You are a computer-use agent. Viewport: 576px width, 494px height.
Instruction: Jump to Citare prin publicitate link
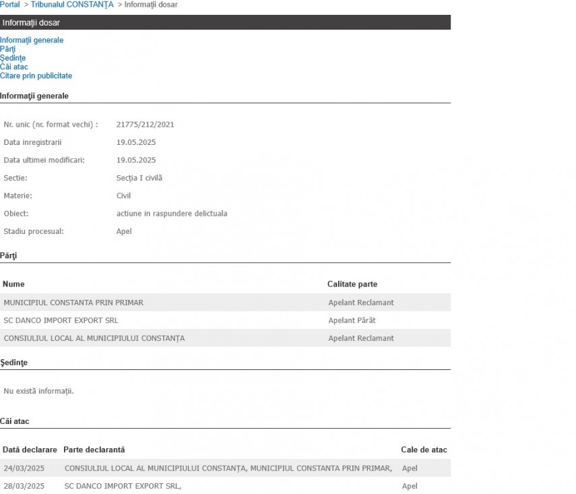point(36,75)
